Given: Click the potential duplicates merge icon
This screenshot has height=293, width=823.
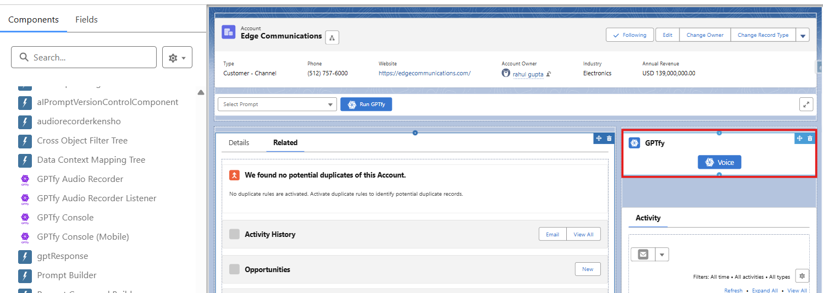Looking at the screenshot, I should pyautogui.click(x=234, y=175).
